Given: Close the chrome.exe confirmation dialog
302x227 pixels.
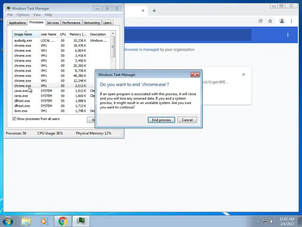Looking at the screenshot, I should 195,75.
